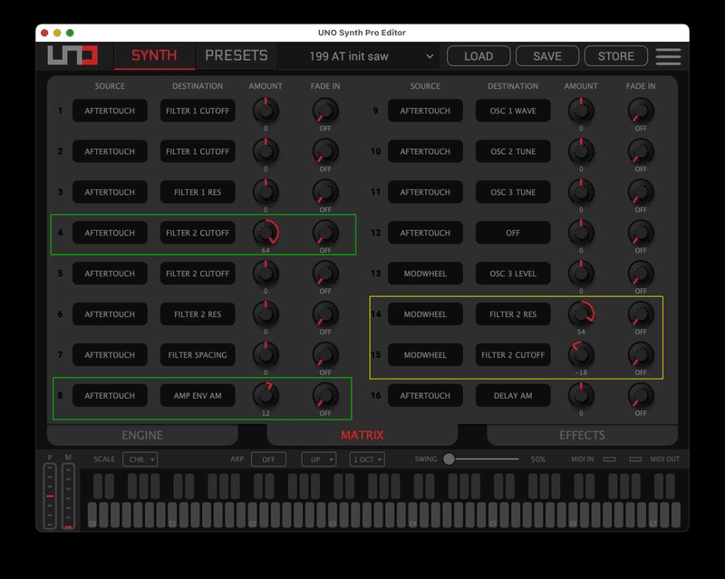Click the row 3 Fade In knob
The height and width of the screenshot is (579, 725).
325,192
